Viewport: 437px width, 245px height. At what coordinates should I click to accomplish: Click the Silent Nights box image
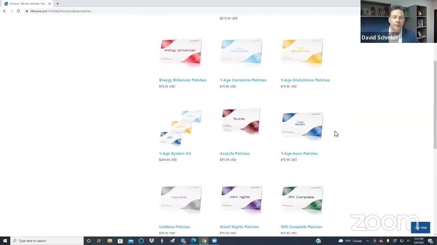tap(242, 199)
